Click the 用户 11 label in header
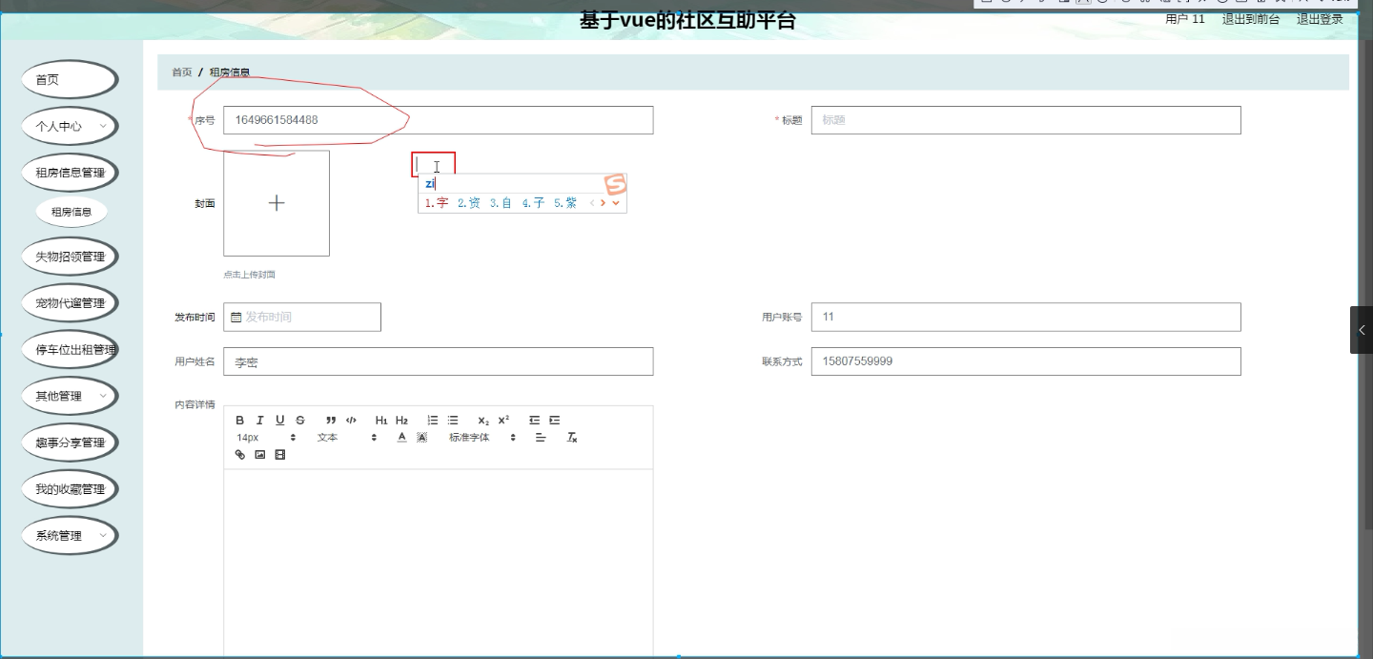 [1185, 19]
